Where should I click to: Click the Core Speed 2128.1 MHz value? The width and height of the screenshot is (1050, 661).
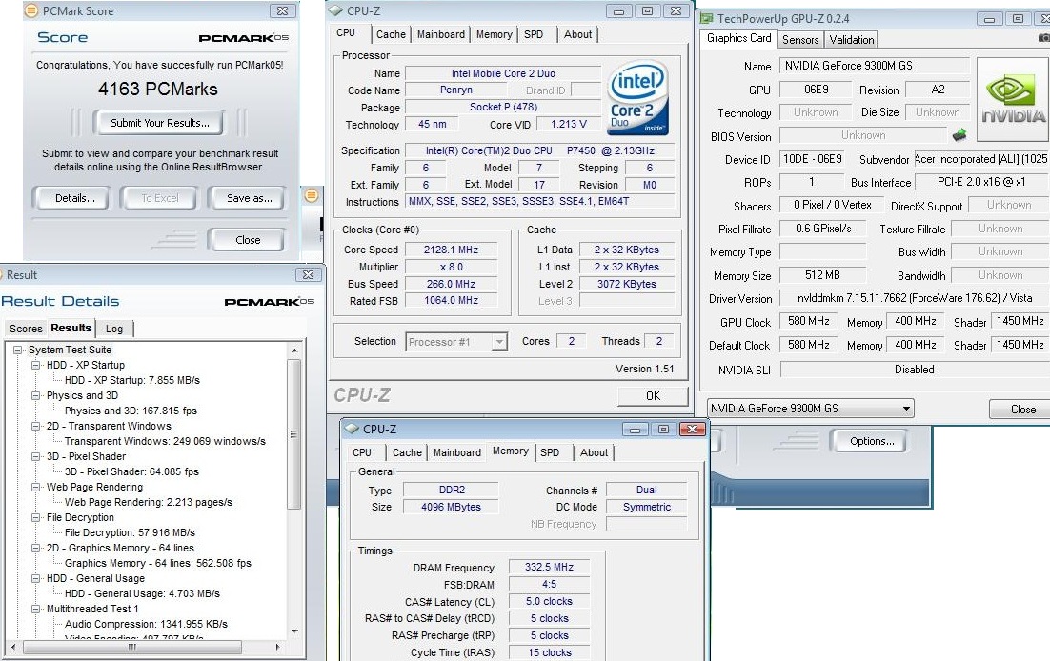pyautogui.click(x=451, y=250)
